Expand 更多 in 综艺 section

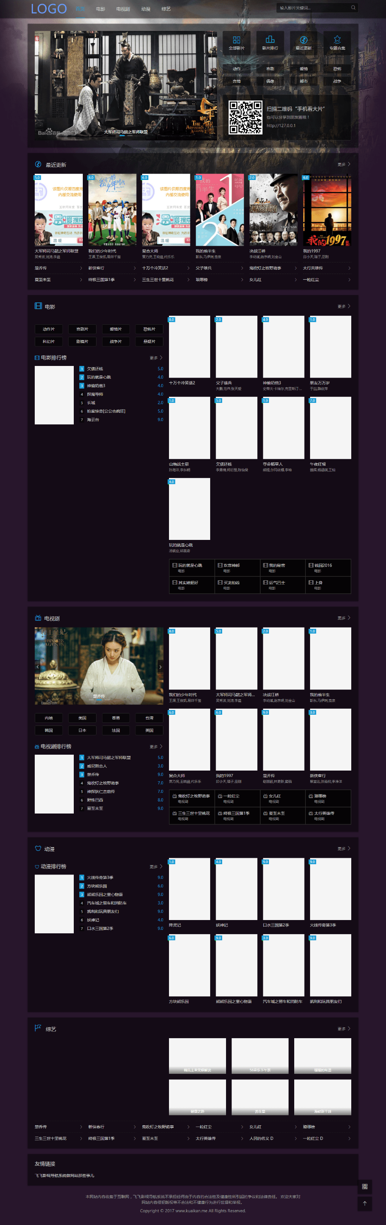pyautogui.click(x=344, y=1029)
